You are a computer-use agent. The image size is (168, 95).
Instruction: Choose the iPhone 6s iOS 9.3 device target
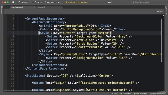[52, 2]
